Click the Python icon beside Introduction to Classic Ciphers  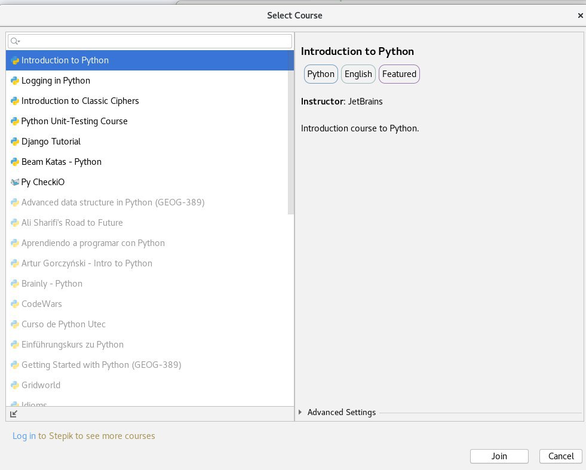[x=15, y=101]
